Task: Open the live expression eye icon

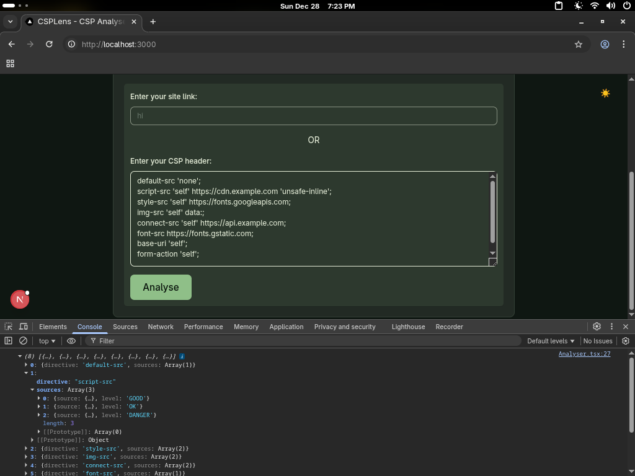Action: click(x=71, y=341)
